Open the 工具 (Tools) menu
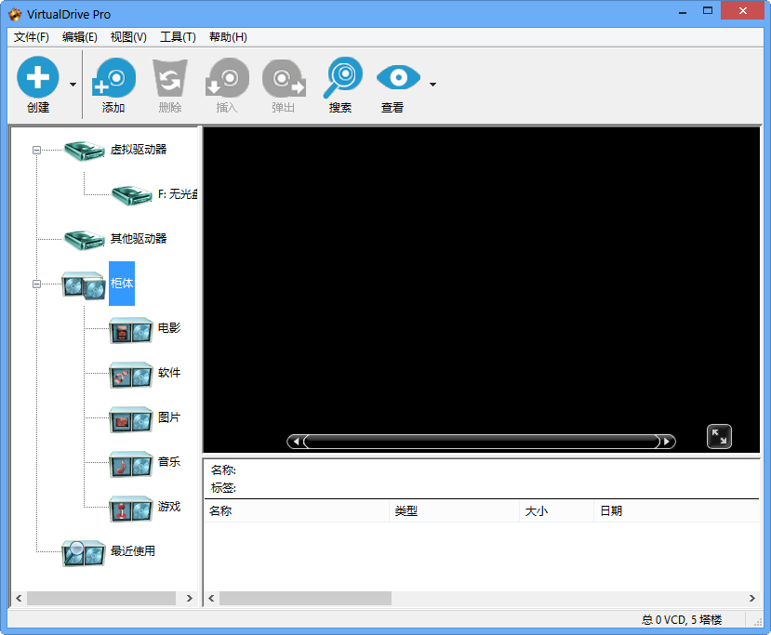Image resolution: width=771 pixels, height=635 pixels. 179,37
